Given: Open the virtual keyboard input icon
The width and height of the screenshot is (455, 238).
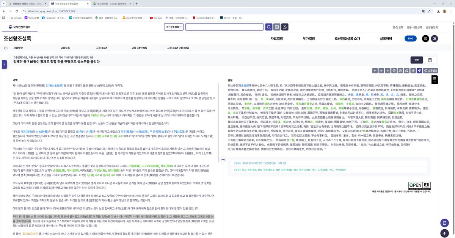Looking at the screenshot, I should 276,27.
